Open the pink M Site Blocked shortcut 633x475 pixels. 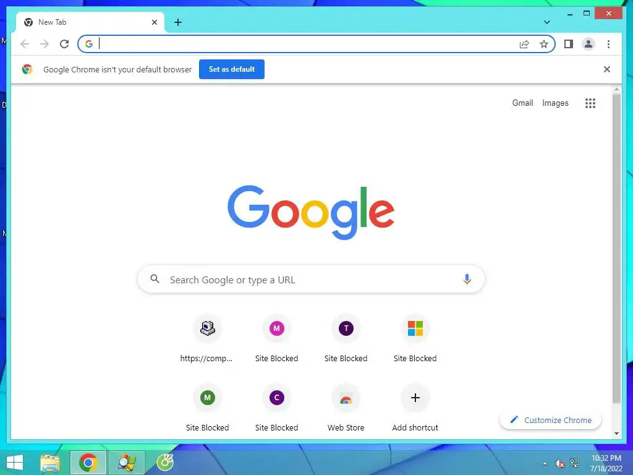(276, 338)
